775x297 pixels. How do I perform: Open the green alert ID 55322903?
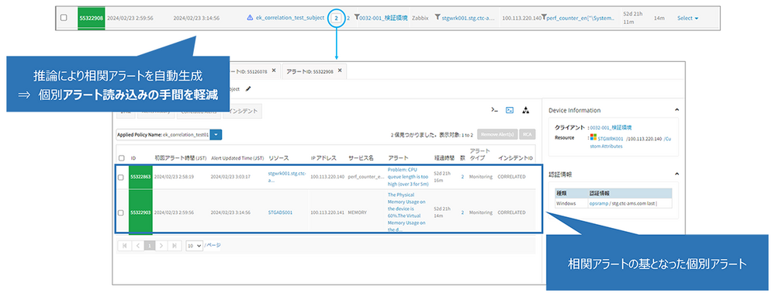[140, 212]
